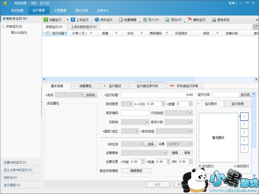Collapse the 所有宝贝 tree node
Viewport: 259px width, 194px height.
point(3,27)
